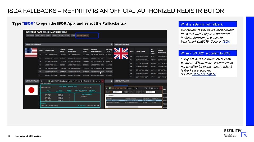Click USD fallback rate value 0.20329
This screenshot has width=254, height=142.
coord(62,62)
